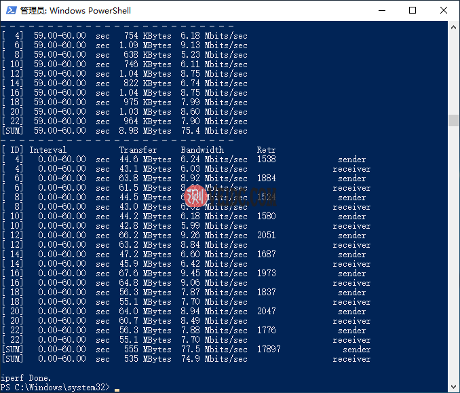Click the vertical scrollbar thumb
The width and height of the screenshot is (460, 393).
[453, 120]
